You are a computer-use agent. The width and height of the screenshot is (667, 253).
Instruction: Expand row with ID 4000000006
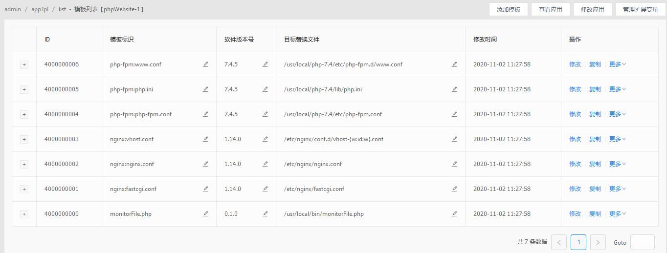click(24, 64)
